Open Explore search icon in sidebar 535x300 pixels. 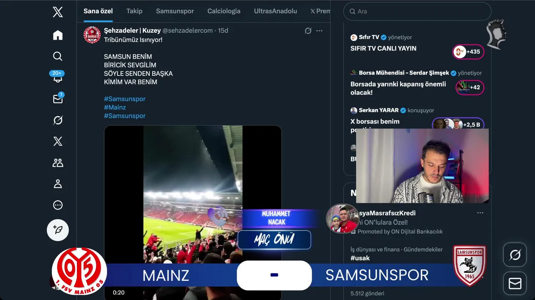pos(58,56)
